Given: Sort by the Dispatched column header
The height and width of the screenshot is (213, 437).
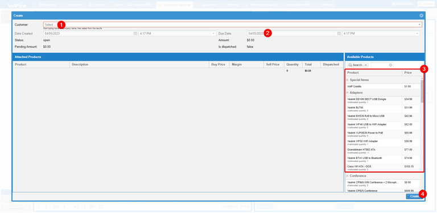Looking at the screenshot, I should tap(332, 64).
